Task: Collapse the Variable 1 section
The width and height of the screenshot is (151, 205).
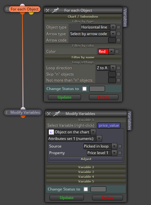Action: 86,120
